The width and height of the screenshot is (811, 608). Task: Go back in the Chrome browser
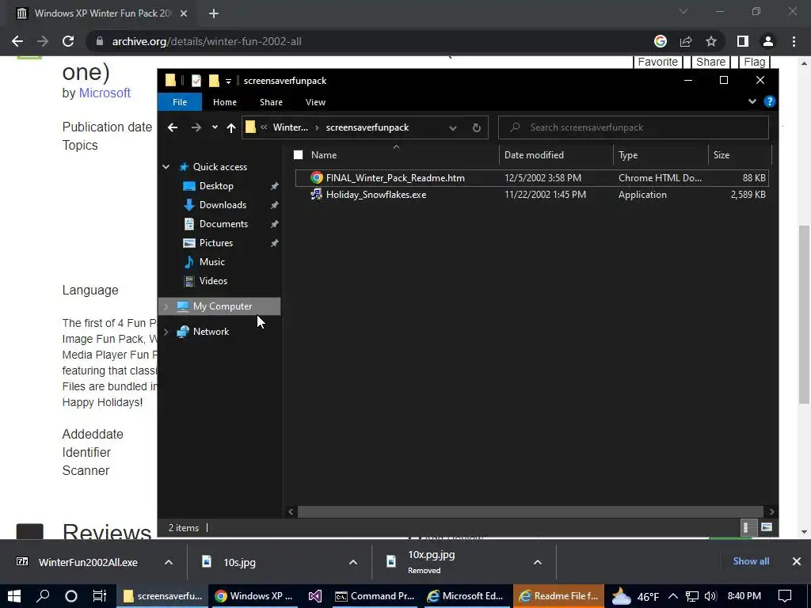(x=17, y=41)
